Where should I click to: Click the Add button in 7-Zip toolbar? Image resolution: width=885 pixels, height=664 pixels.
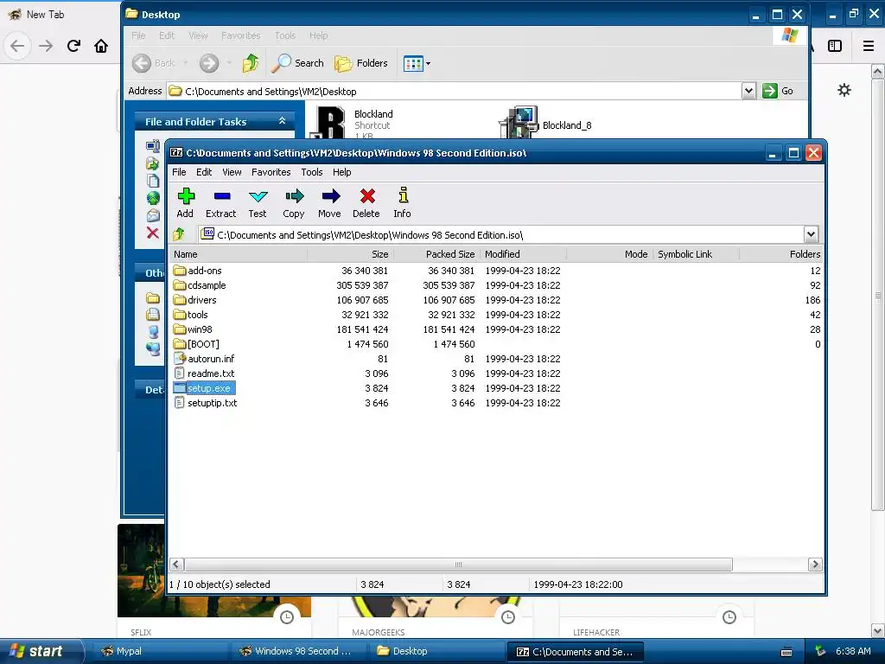click(185, 203)
